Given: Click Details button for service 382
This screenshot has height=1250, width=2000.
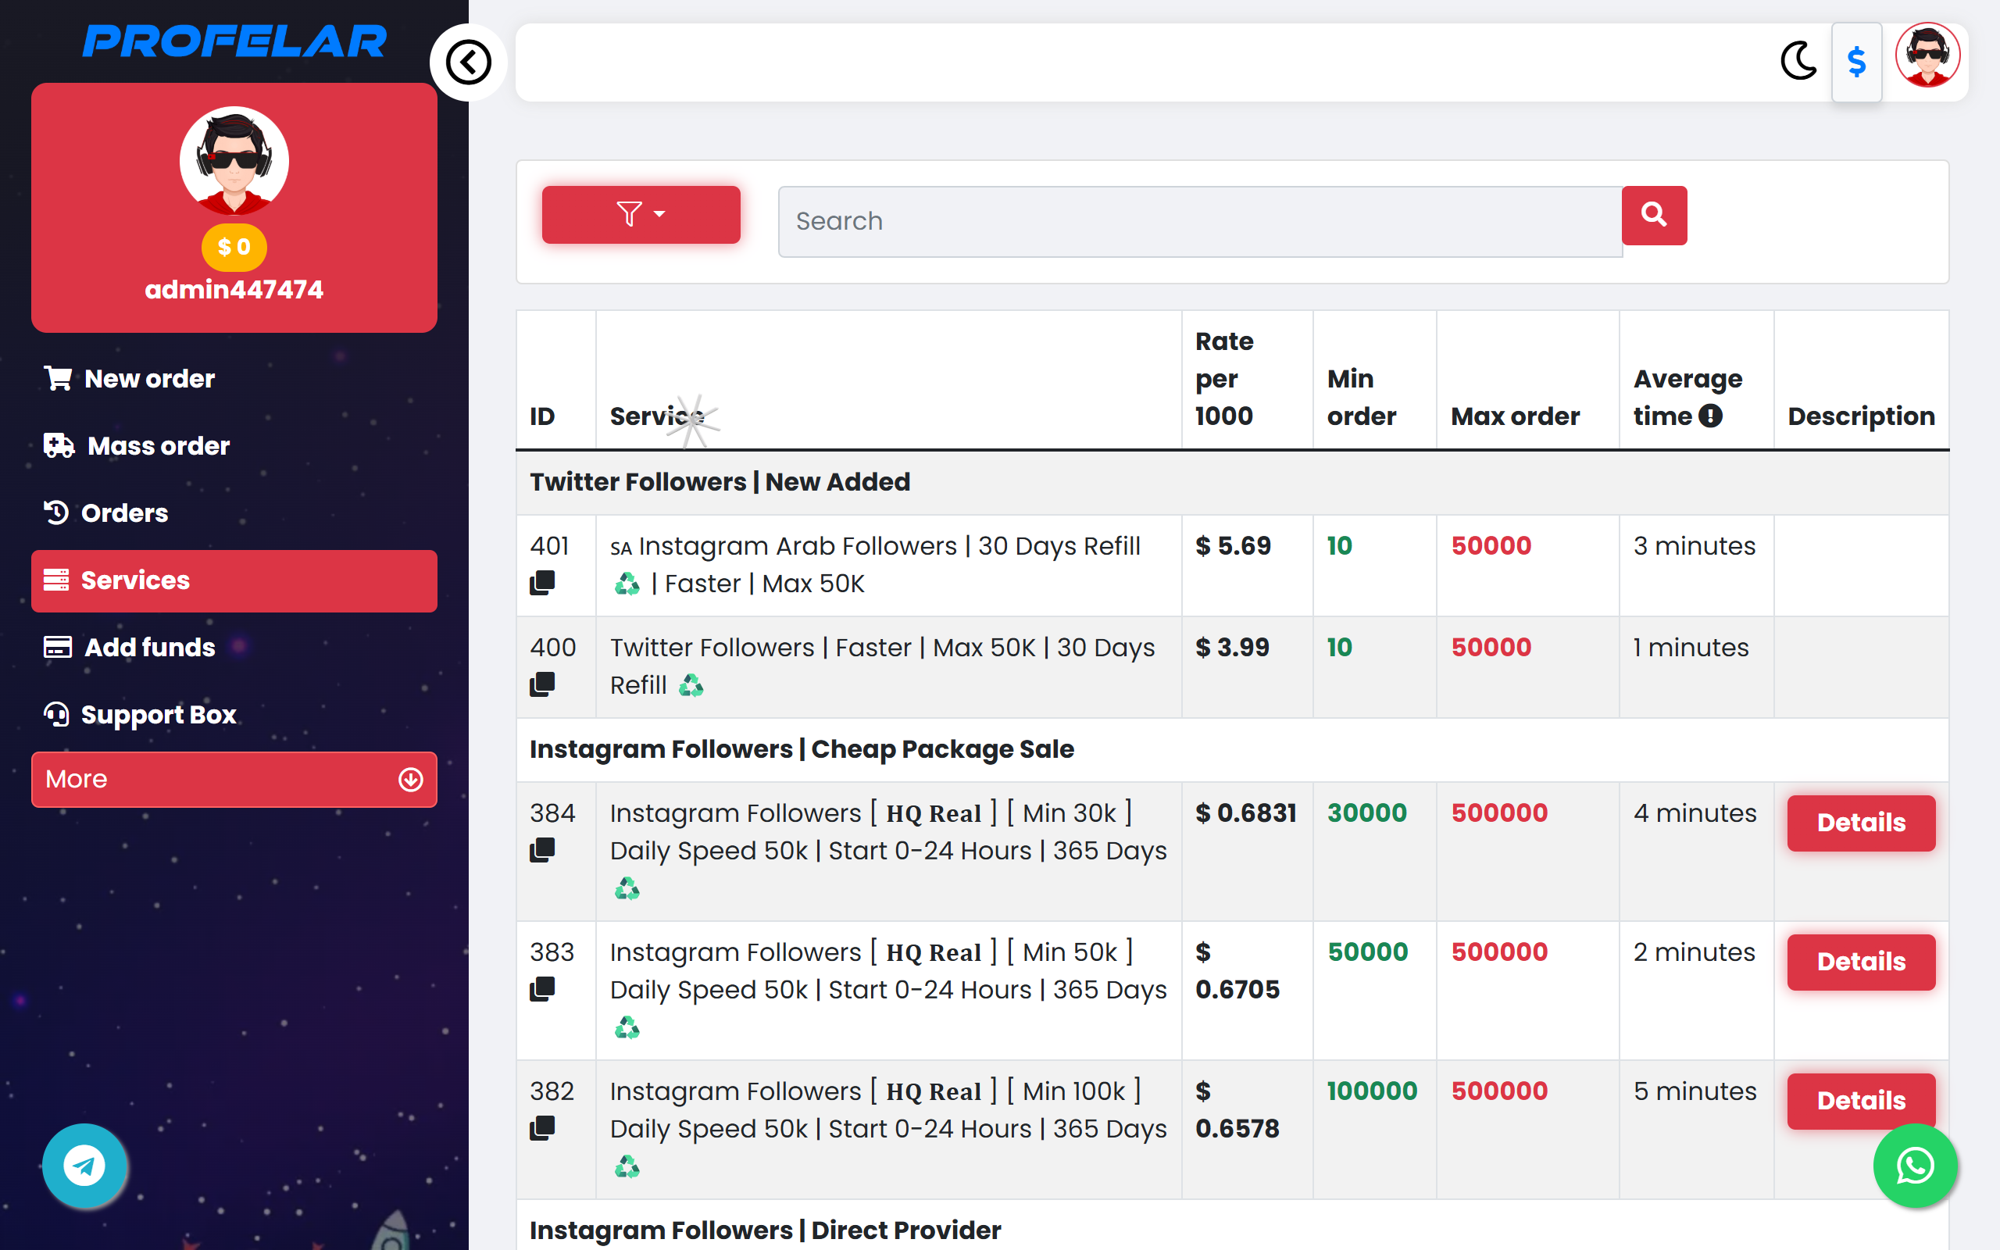Looking at the screenshot, I should (1860, 1100).
